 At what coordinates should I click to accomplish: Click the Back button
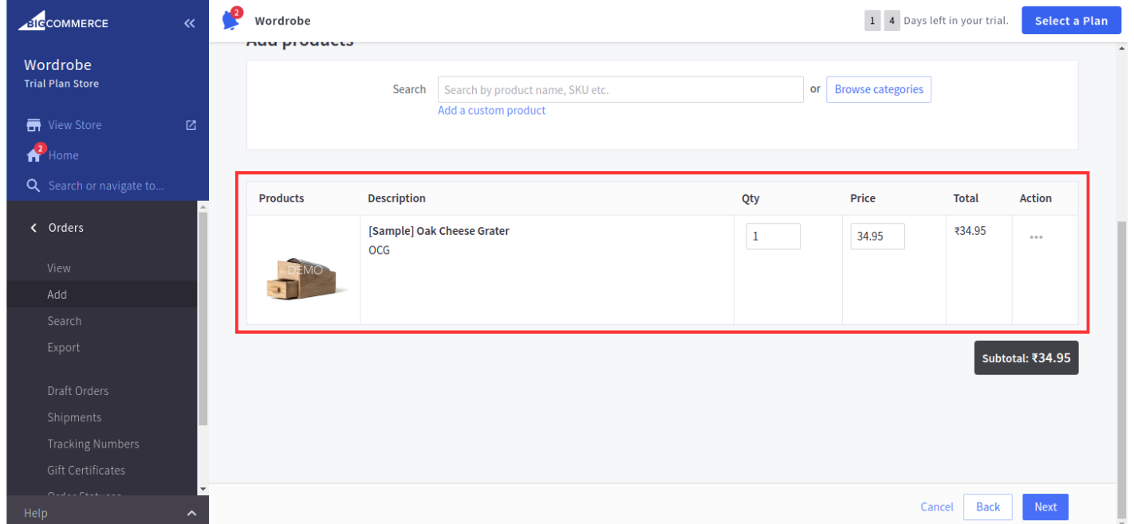coord(988,507)
